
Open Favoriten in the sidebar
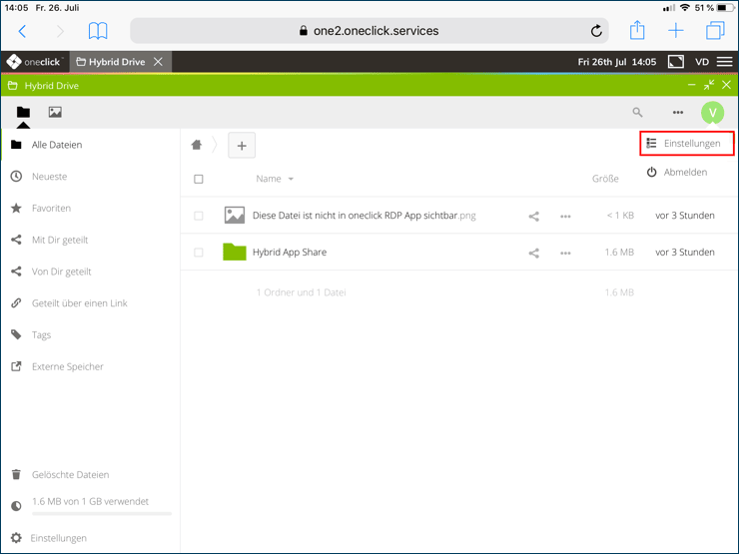[51, 209]
